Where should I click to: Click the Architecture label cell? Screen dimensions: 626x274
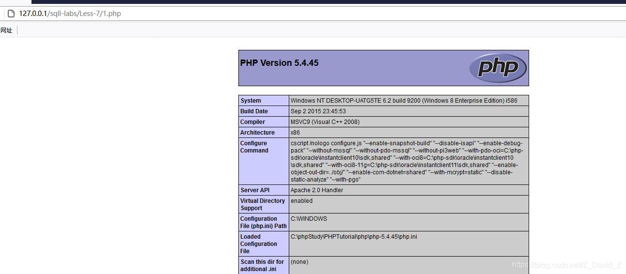264,133
